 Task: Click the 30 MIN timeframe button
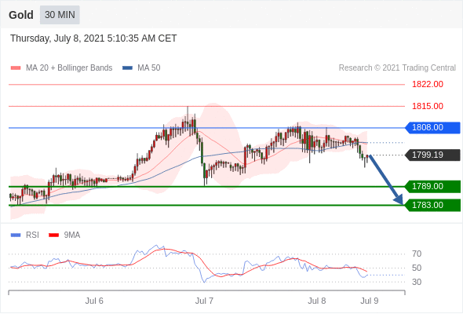pos(60,15)
